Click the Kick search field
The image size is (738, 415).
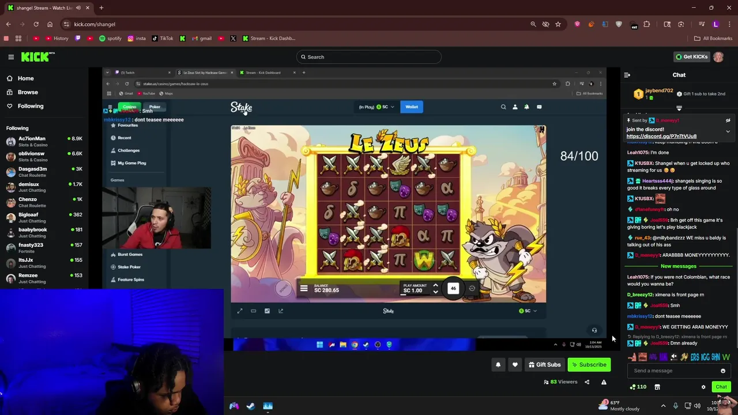tap(369, 57)
